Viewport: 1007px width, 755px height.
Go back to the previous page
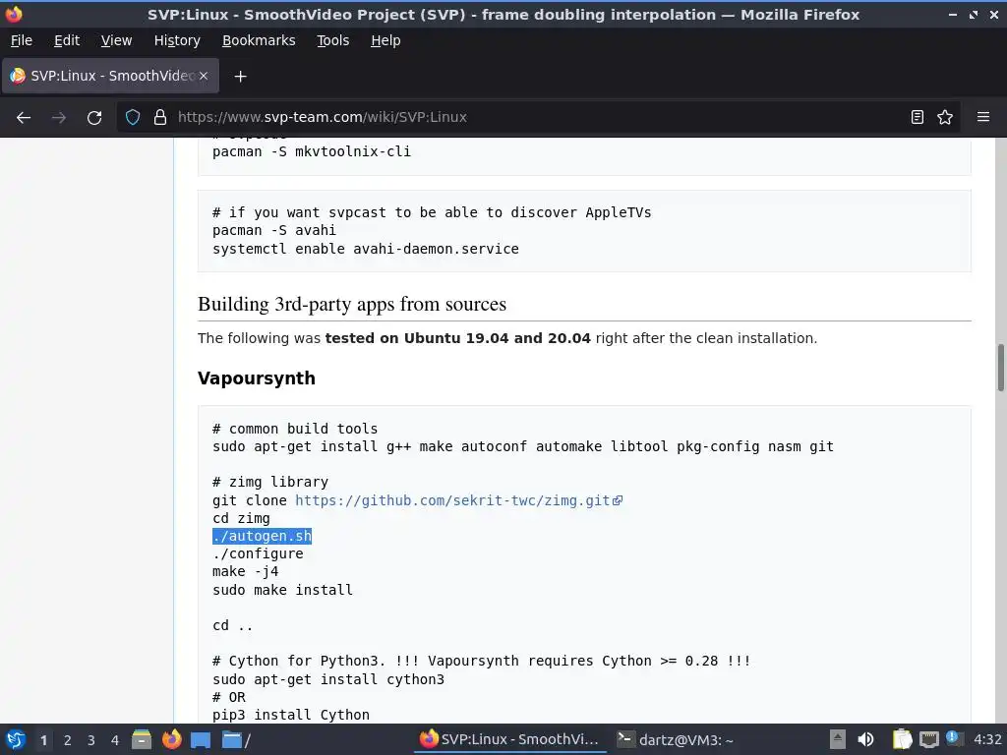[x=24, y=118]
